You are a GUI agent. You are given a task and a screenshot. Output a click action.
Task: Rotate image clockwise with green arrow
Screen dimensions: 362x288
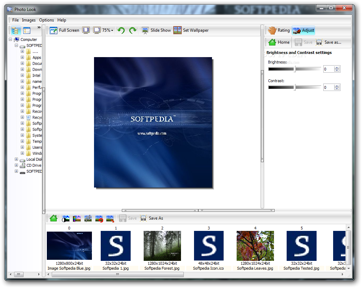tap(133, 30)
